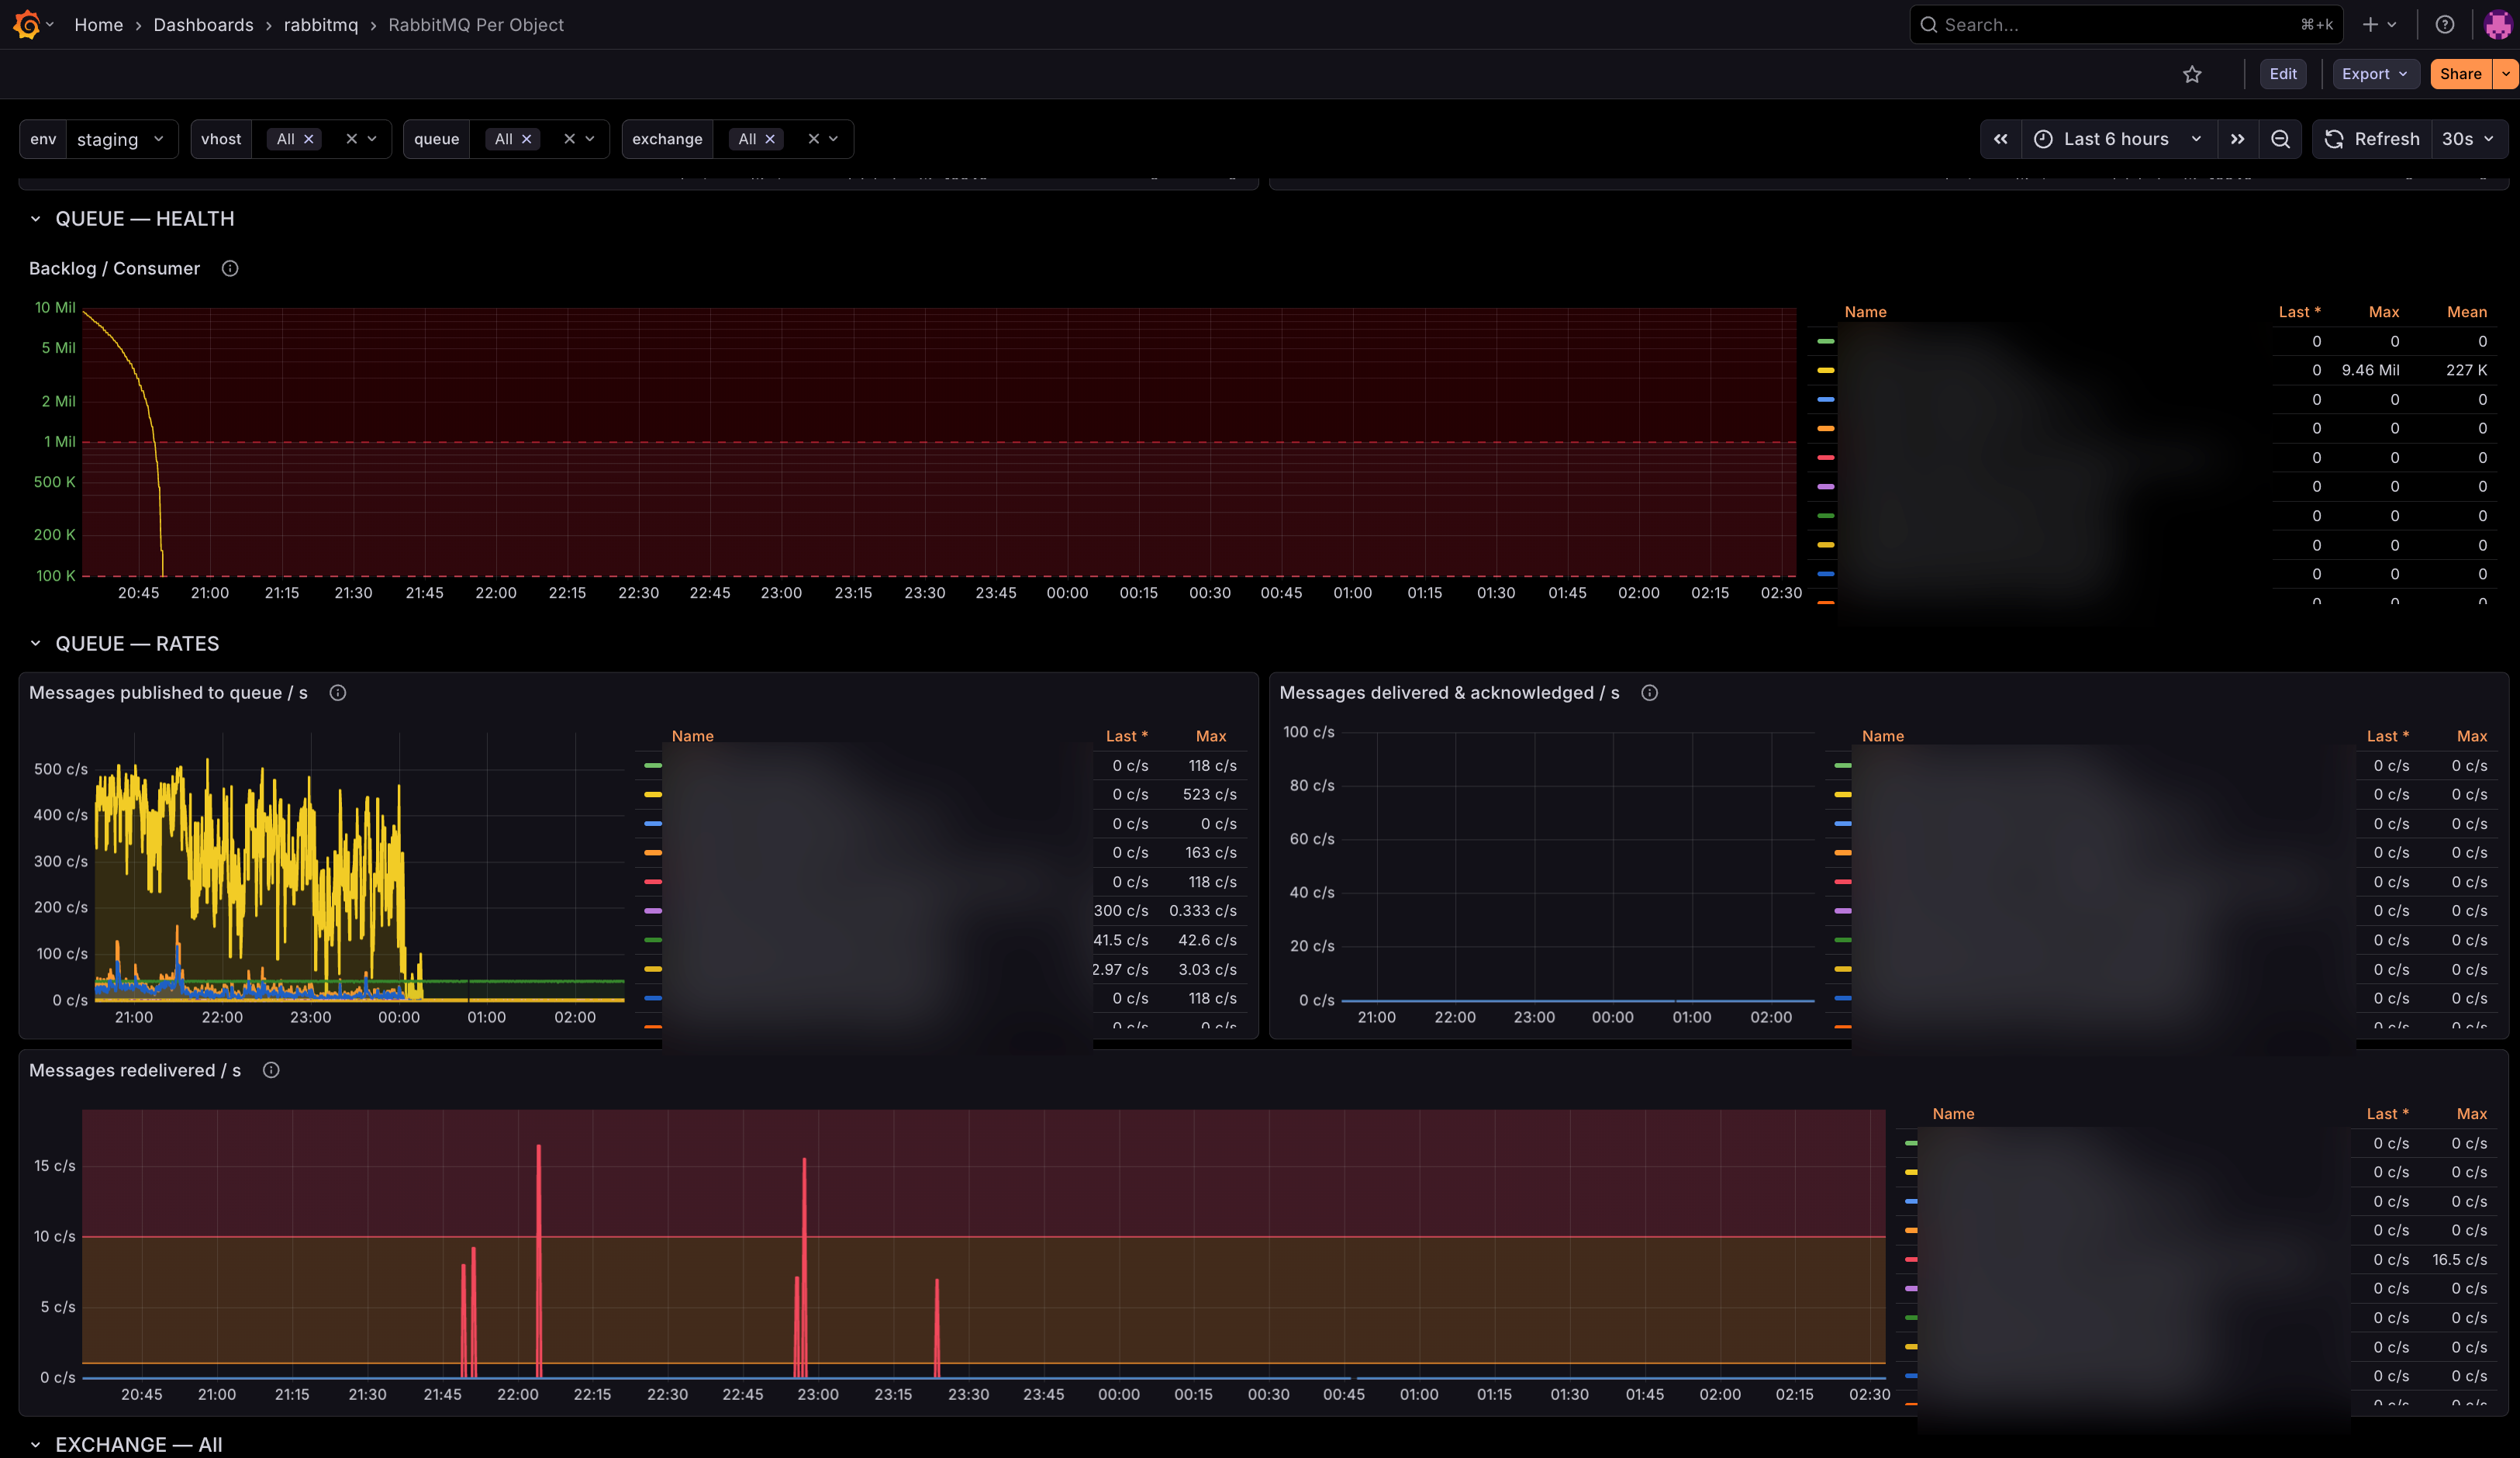Click the 16.5 c/s max value

tap(2460, 1260)
